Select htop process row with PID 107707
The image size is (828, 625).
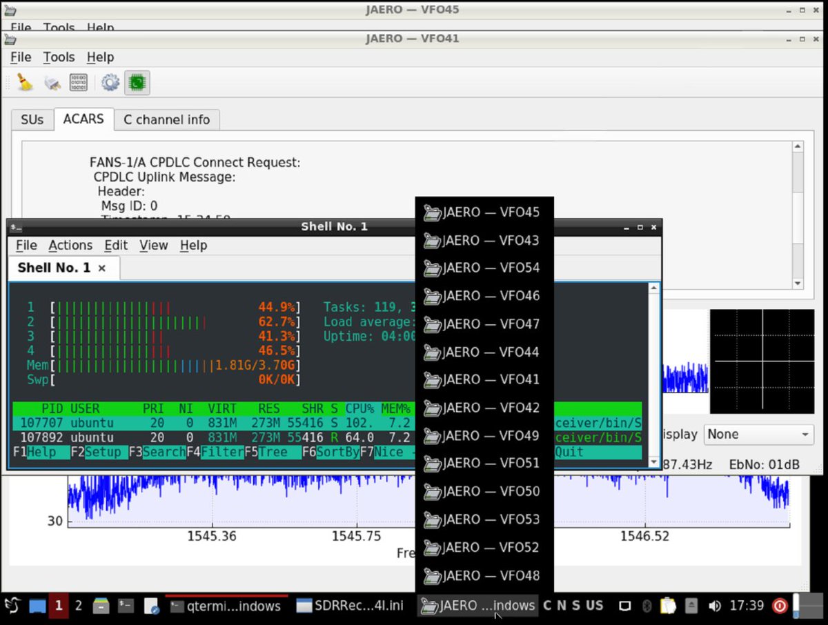pyautogui.click(x=327, y=423)
